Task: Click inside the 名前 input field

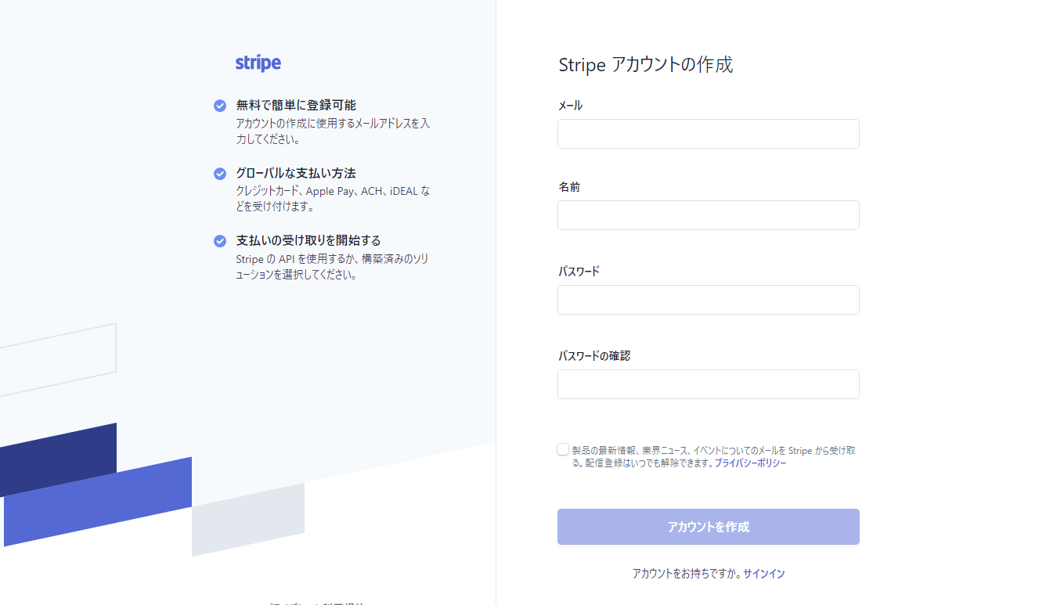Action: 707,215
